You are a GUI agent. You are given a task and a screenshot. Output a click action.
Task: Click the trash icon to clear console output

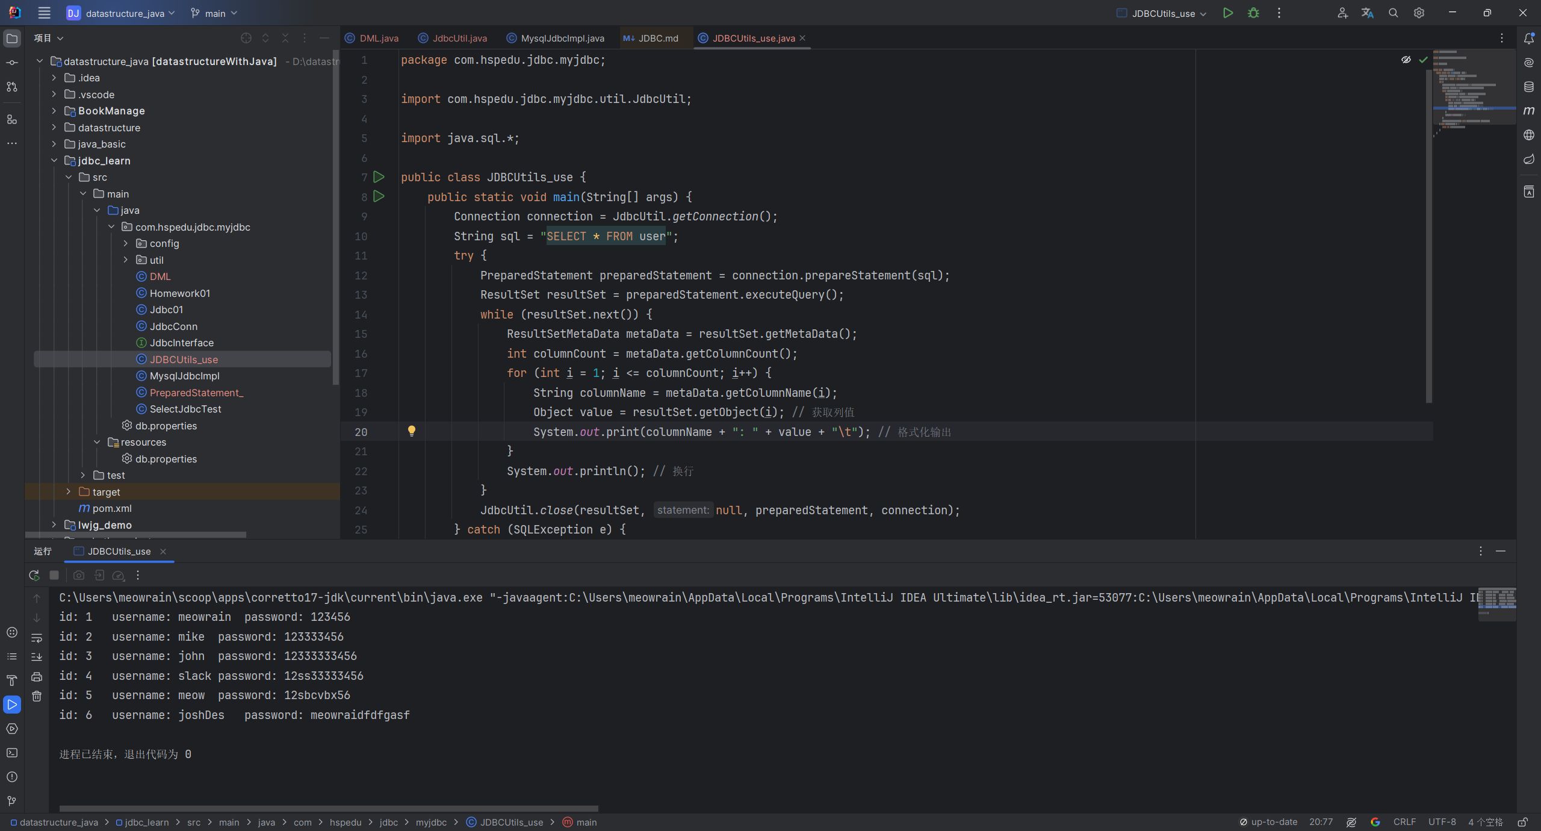coord(37,696)
